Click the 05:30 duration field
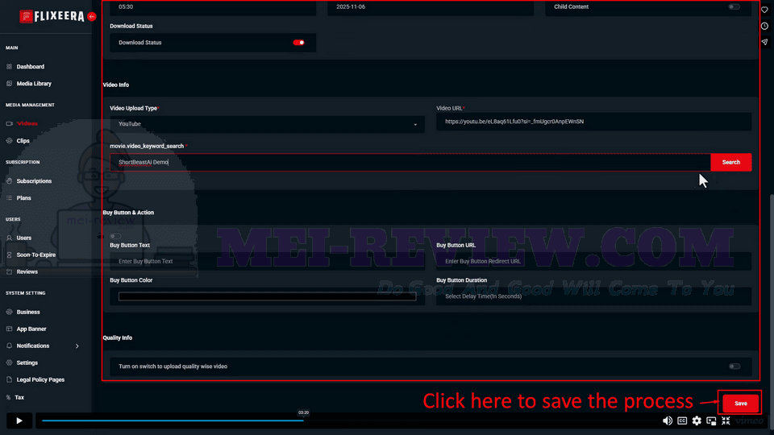Image resolution: width=774 pixels, height=435 pixels. [213, 7]
